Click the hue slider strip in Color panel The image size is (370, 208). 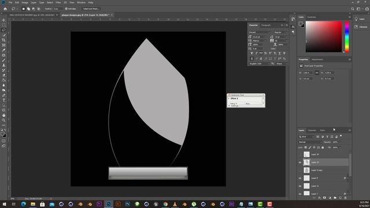[x=347, y=36]
